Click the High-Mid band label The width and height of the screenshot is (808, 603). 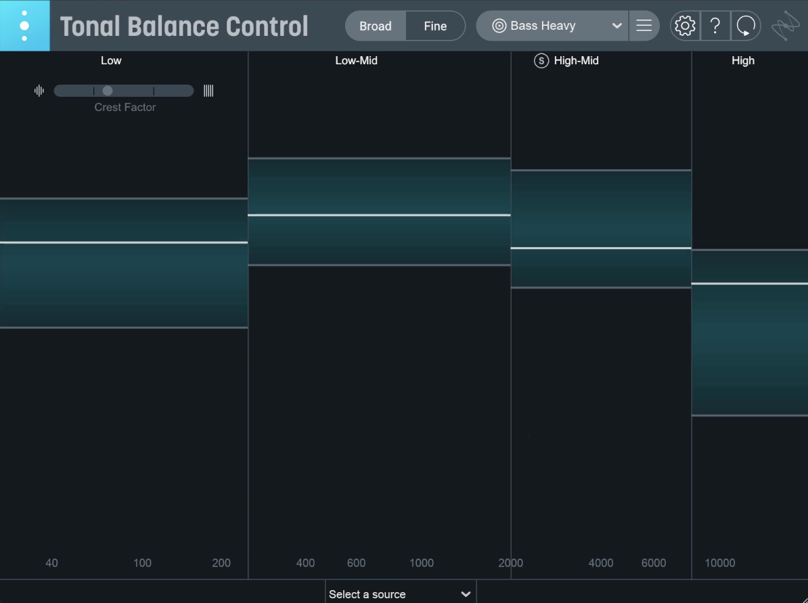576,60
